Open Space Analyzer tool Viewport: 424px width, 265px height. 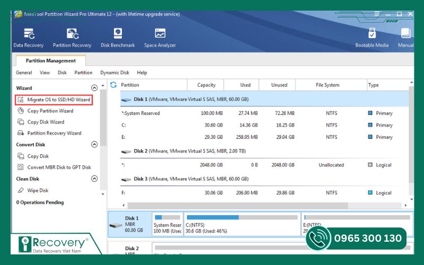tap(160, 38)
